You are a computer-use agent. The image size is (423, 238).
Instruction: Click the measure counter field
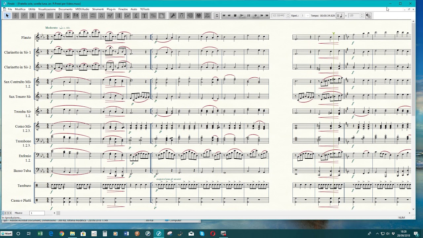pyautogui.click(x=279, y=16)
